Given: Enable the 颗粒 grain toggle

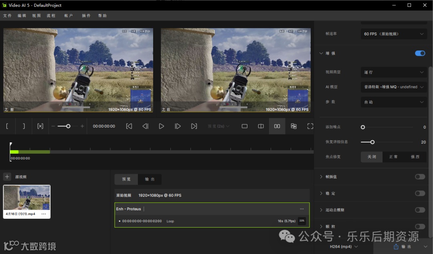Looking at the screenshot, I should click(x=420, y=226).
